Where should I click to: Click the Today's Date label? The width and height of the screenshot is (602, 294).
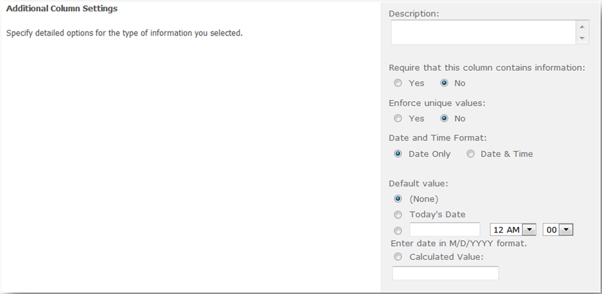(x=437, y=215)
